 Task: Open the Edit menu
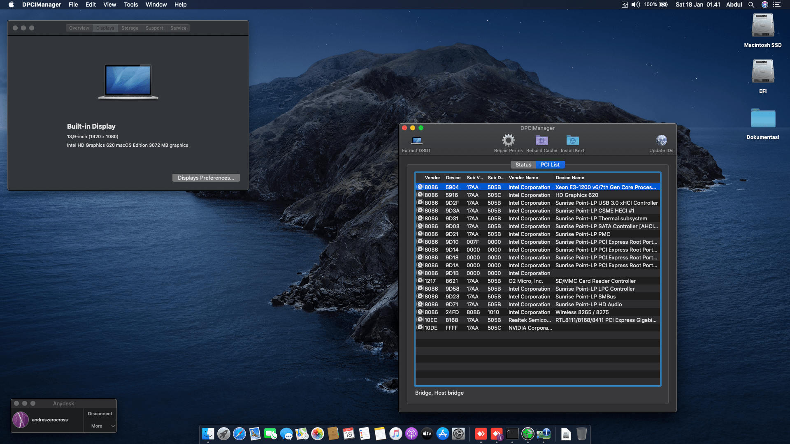pyautogui.click(x=91, y=5)
